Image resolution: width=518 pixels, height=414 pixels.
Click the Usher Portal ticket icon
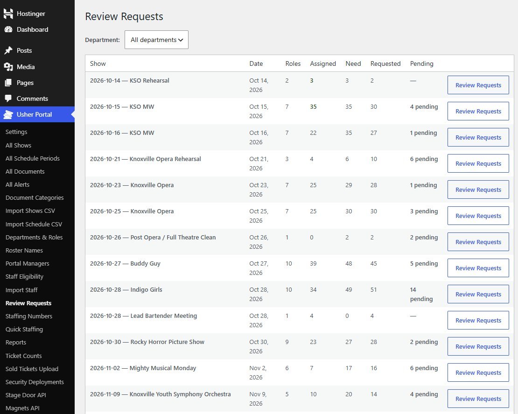click(x=8, y=114)
